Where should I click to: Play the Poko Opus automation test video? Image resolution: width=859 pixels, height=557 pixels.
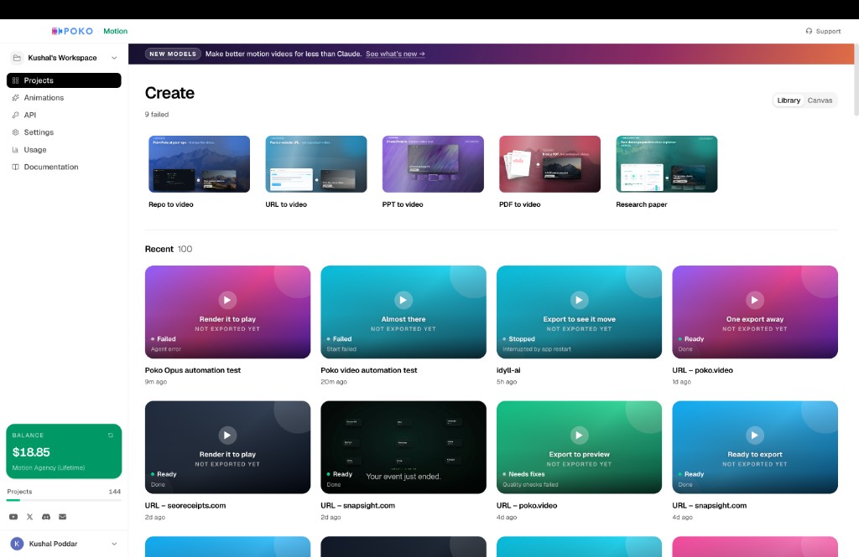tap(227, 300)
